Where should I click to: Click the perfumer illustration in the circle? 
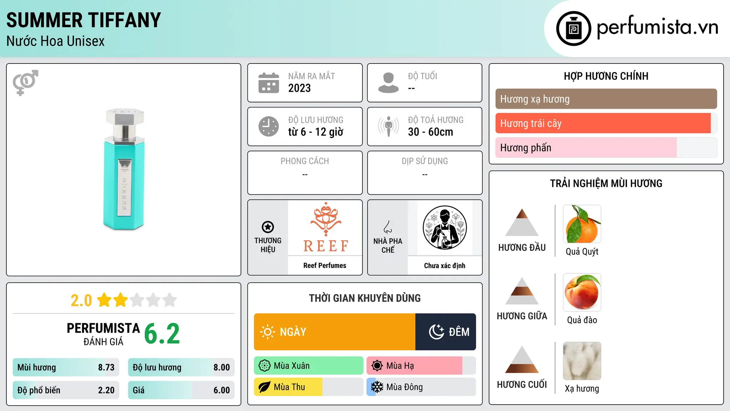point(444,228)
